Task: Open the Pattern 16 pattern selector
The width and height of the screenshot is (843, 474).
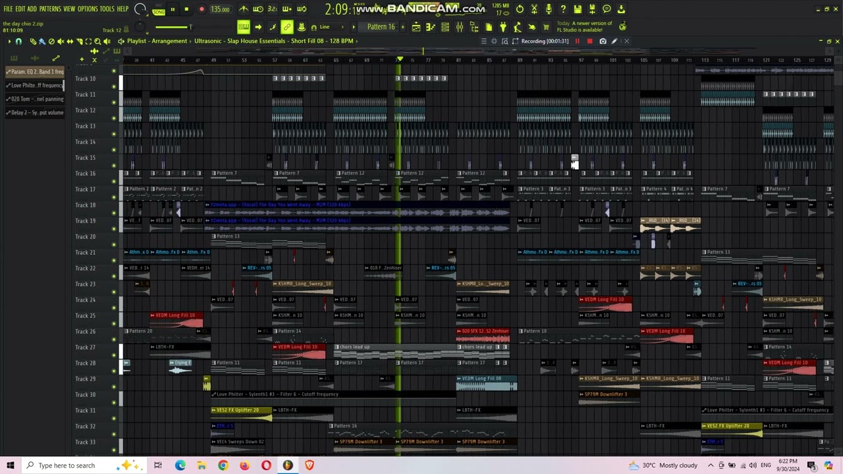Action: coord(381,27)
